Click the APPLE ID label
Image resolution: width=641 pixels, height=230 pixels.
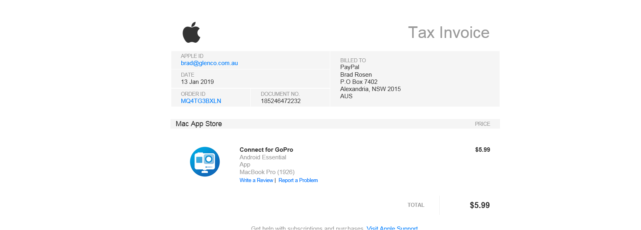click(192, 56)
